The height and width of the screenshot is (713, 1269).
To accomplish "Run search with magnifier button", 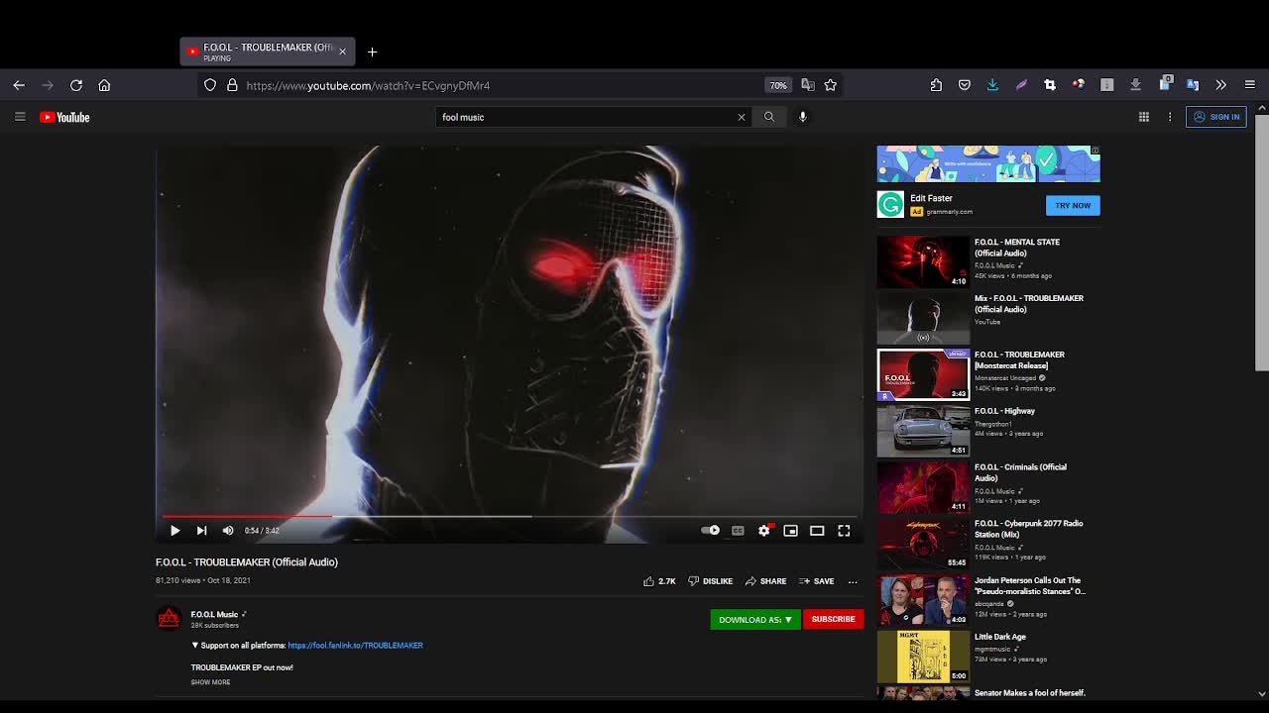I will coord(769,117).
